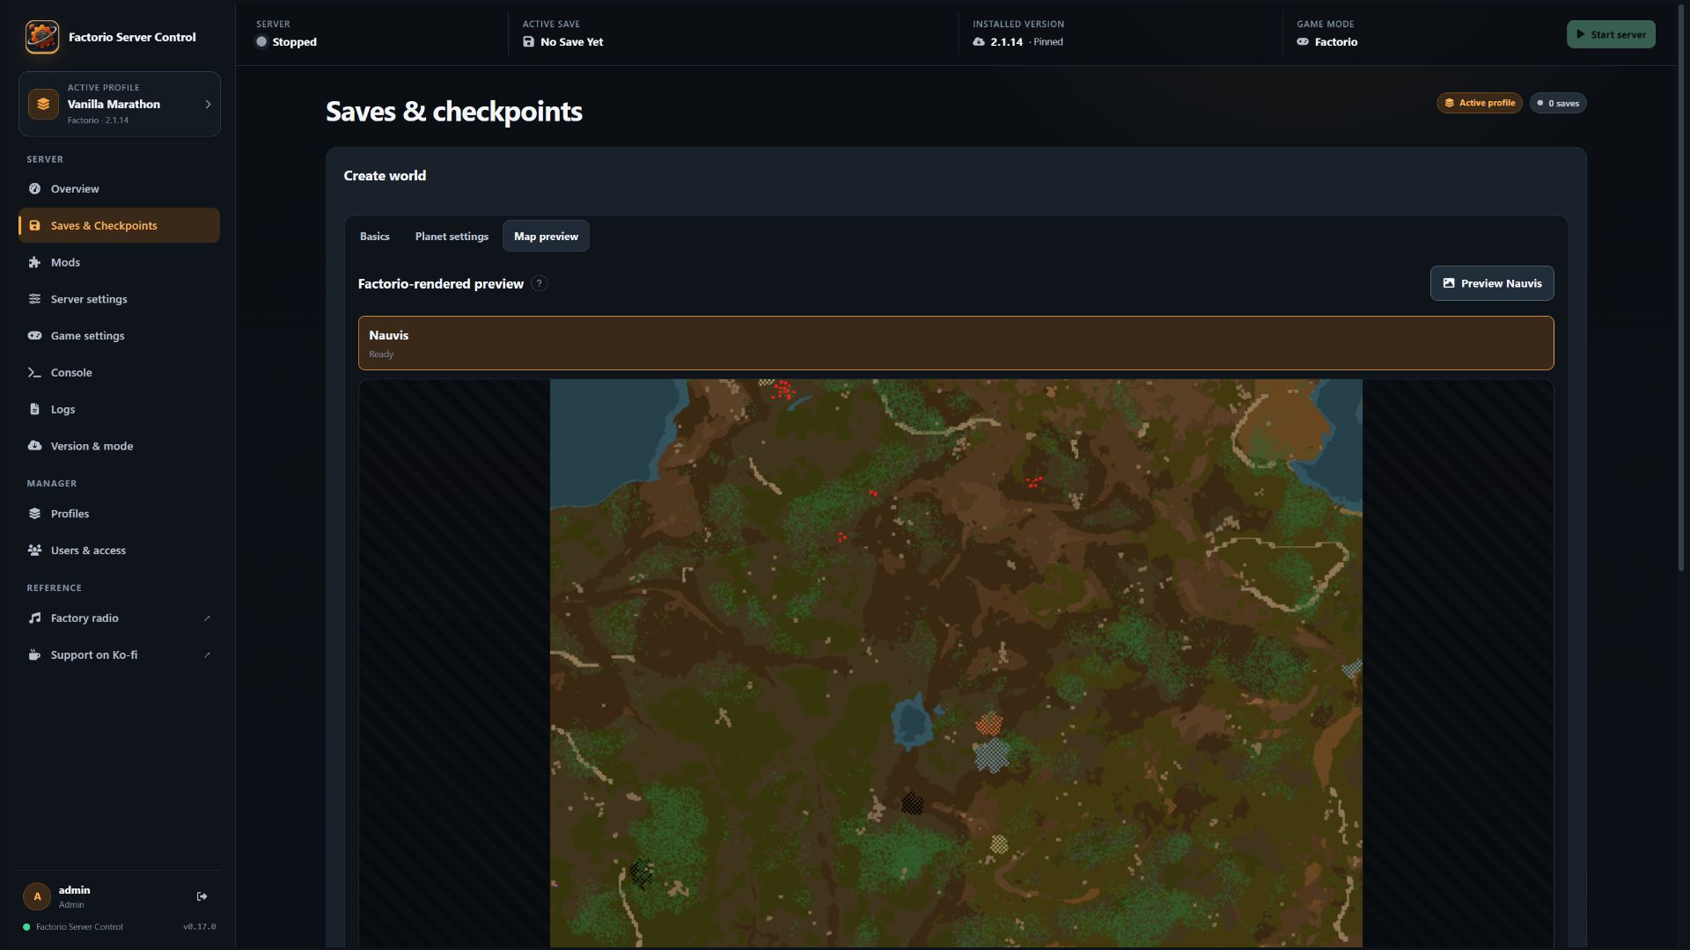Image resolution: width=1690 pixels, height=950 pixels.
Task: Click the logout icon next to admin
Action: coord(202,896)
